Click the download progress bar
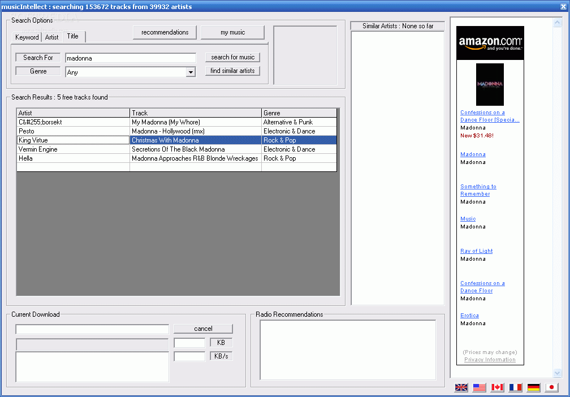 click(92, 344)
